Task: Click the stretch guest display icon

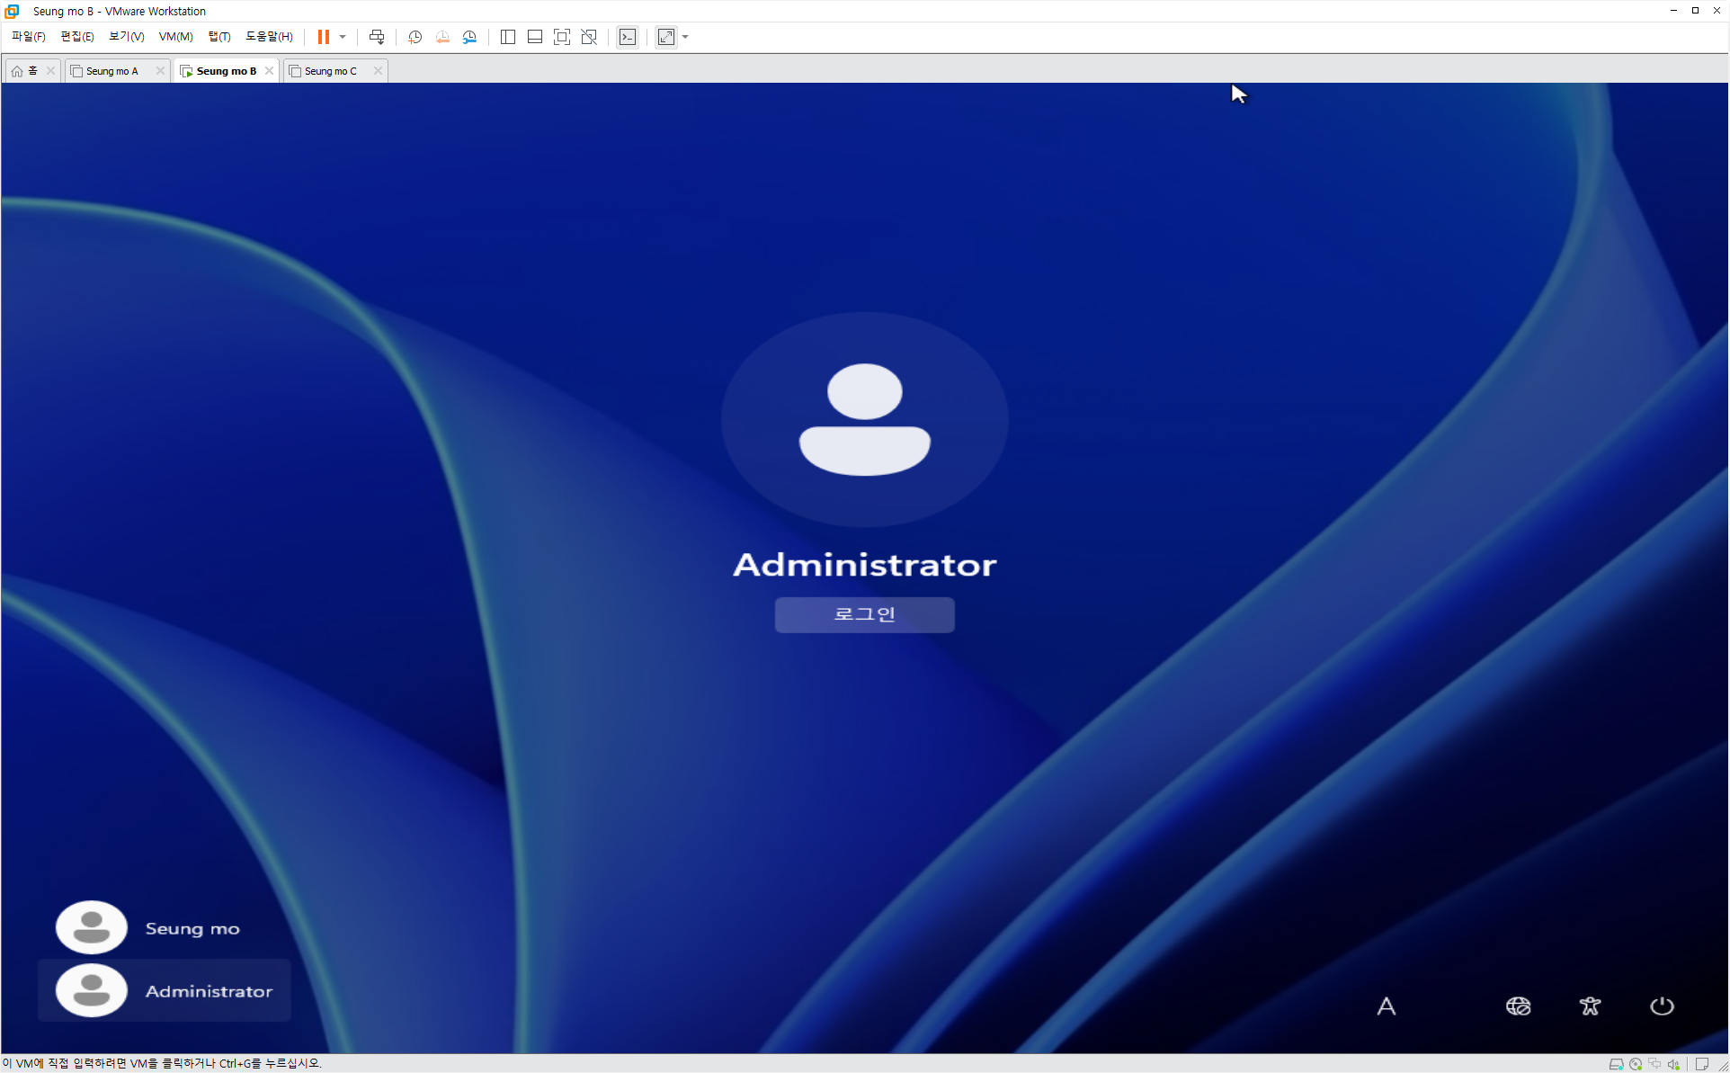Action: [x=666, y=37]
